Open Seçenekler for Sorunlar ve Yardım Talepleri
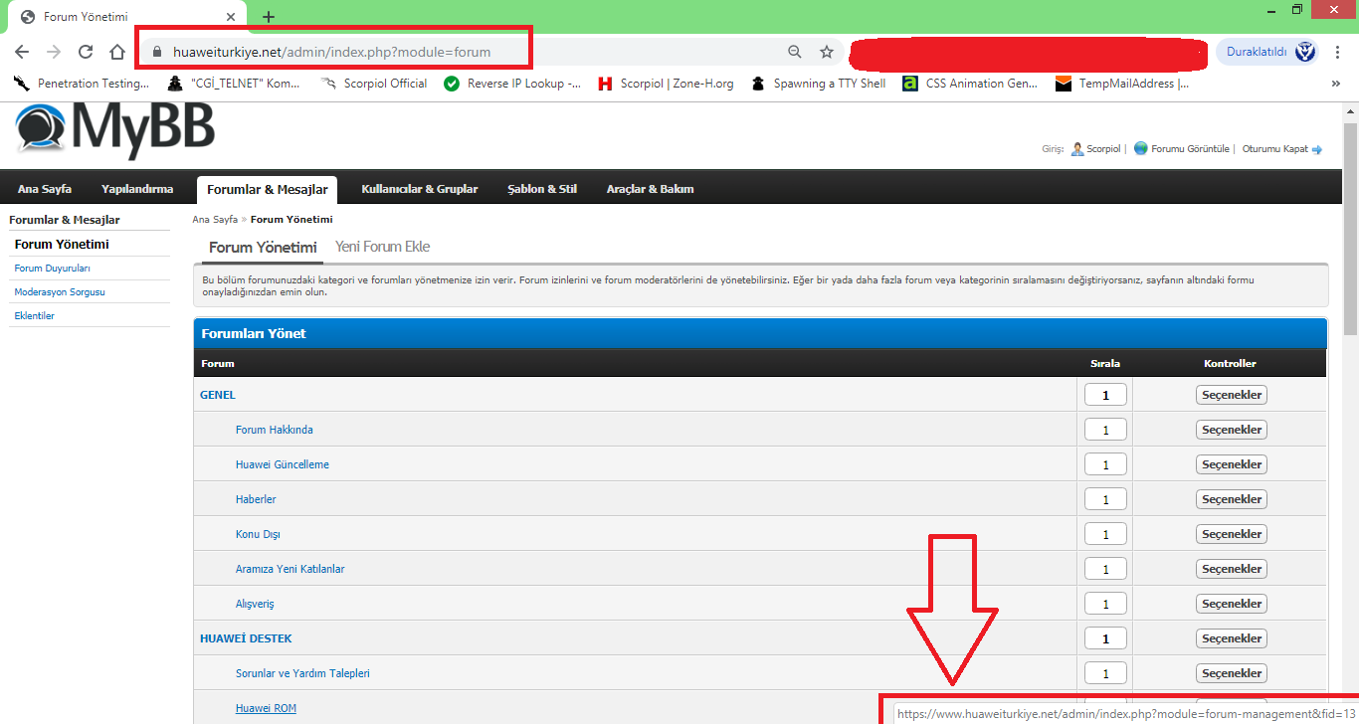This screenshot has width=1359, height=724. pos(1232,673)
